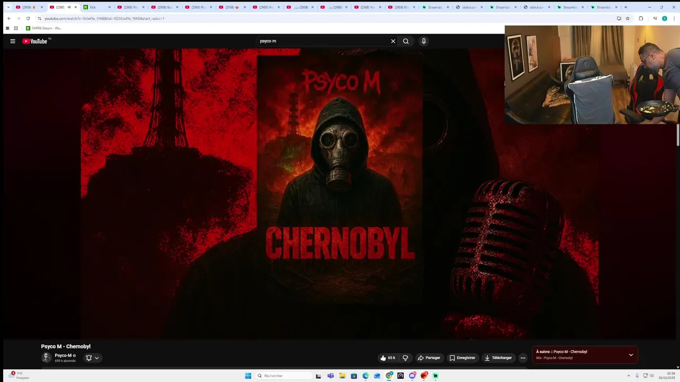
Task: Click the Chernobyl video player area
Action: coord(340,194)
